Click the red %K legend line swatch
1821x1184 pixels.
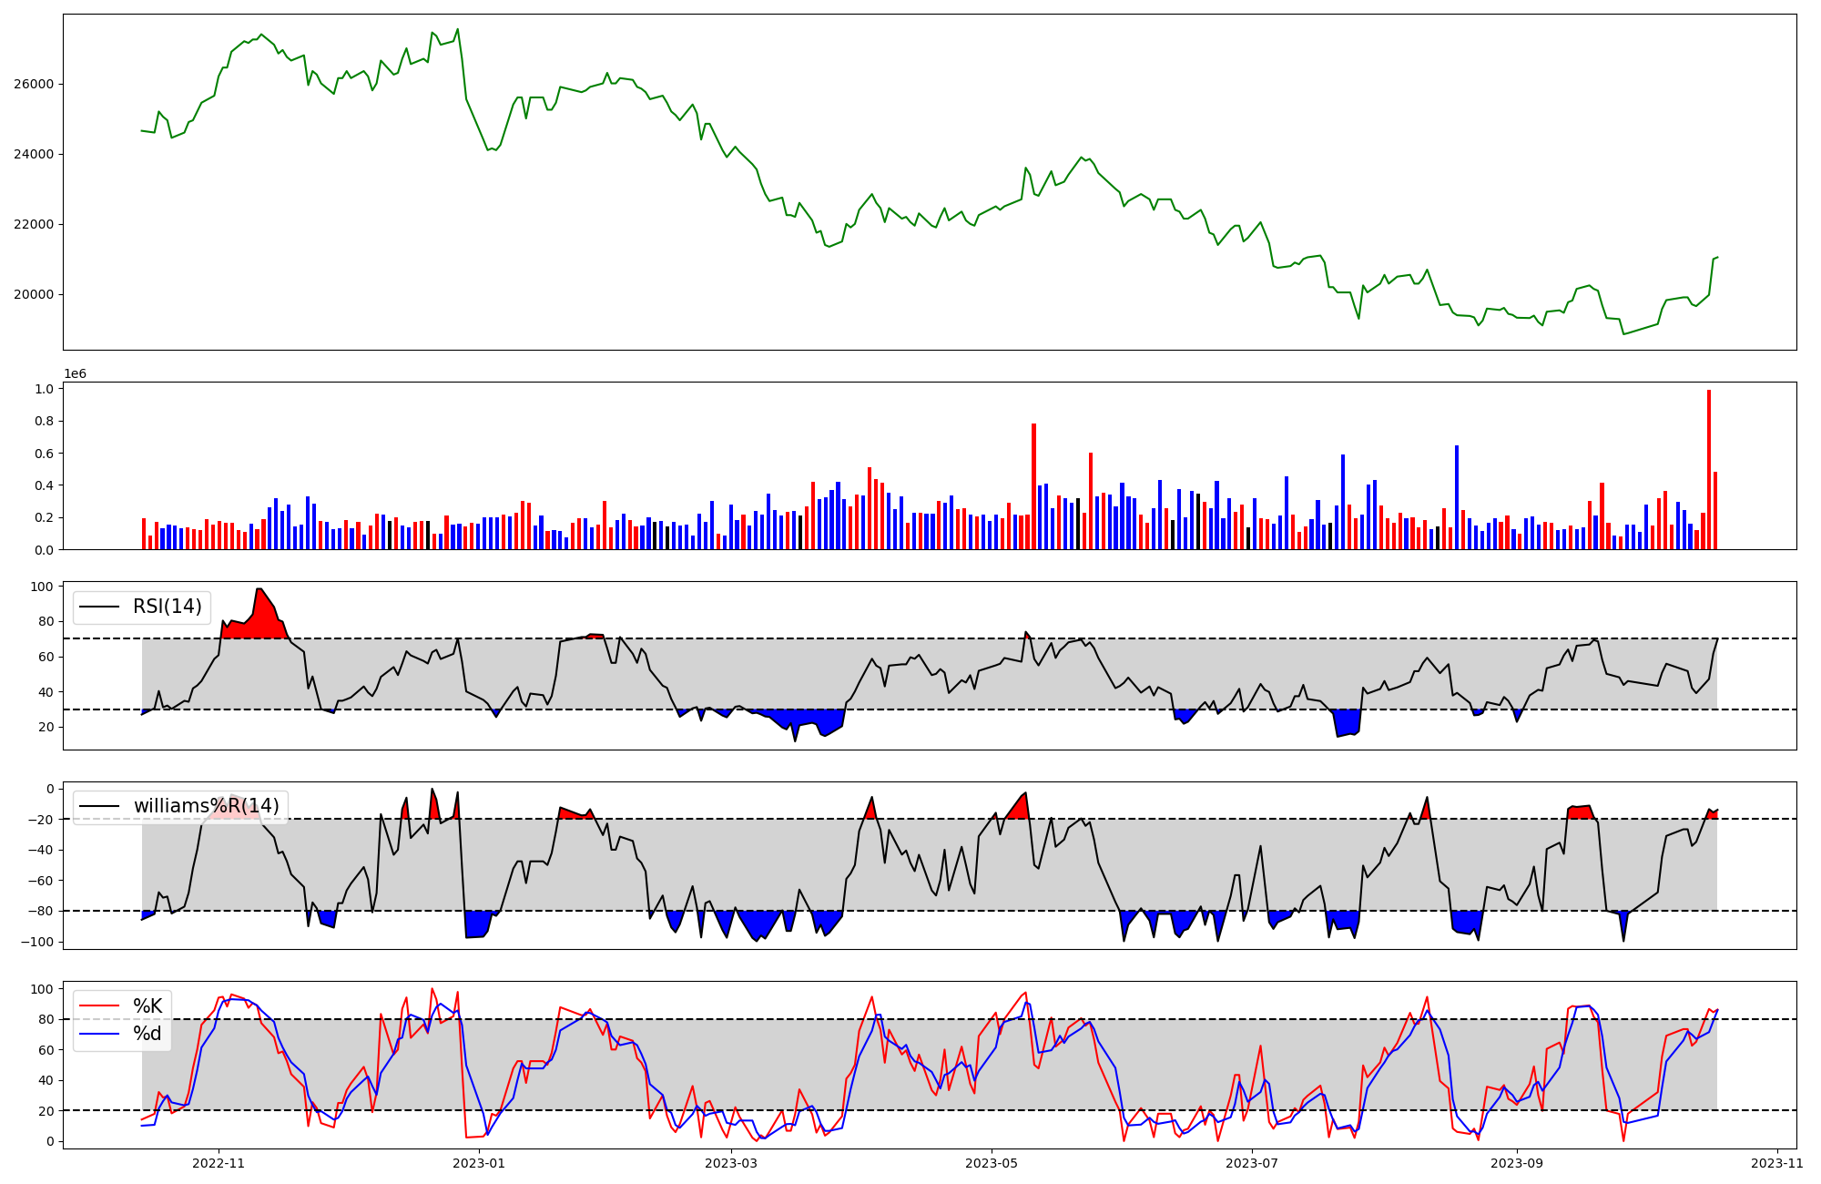(100, 1006)
